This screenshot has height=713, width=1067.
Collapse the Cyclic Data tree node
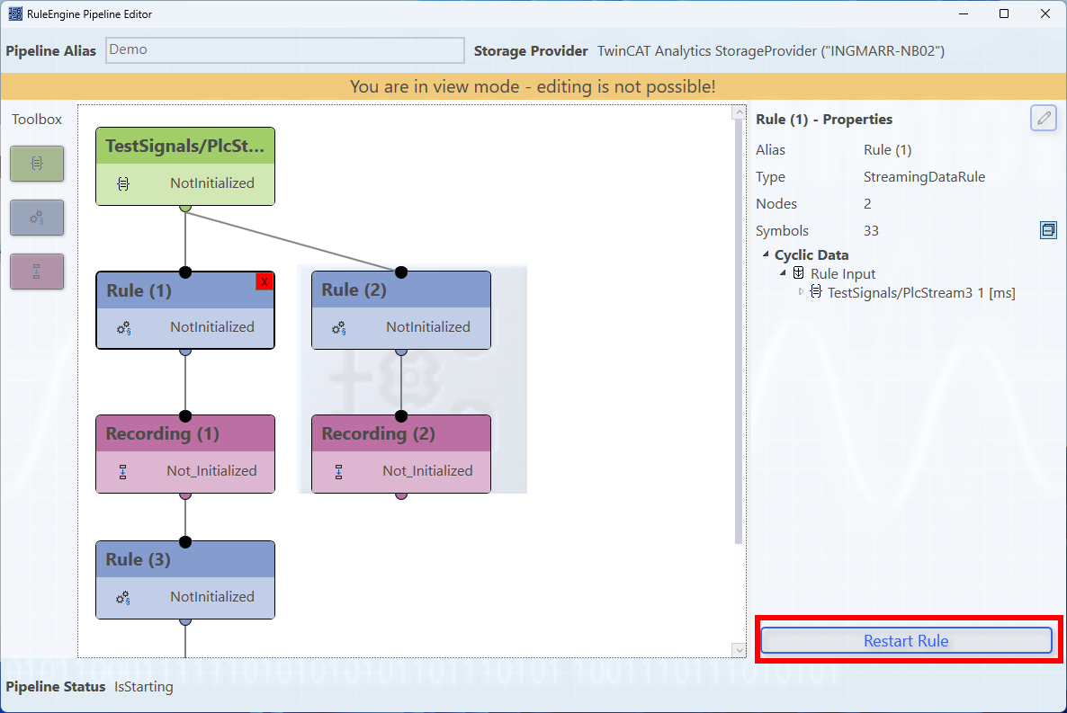(766, 254)
